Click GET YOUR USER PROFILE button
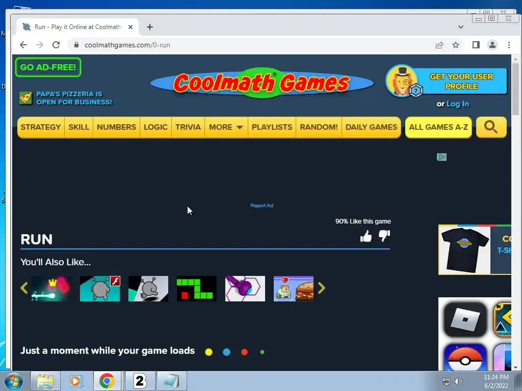522x391 pixels. 461,81
